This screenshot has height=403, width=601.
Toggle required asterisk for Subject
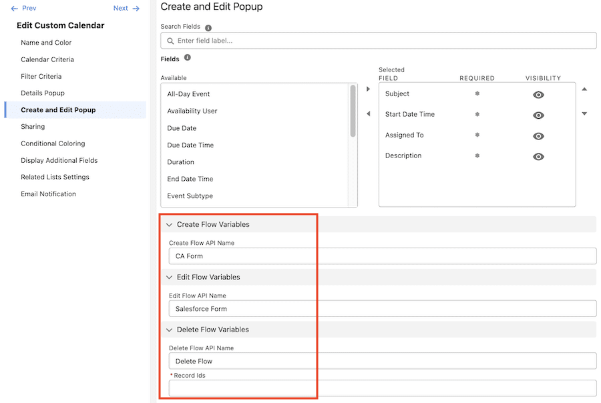tap(477, 93)
